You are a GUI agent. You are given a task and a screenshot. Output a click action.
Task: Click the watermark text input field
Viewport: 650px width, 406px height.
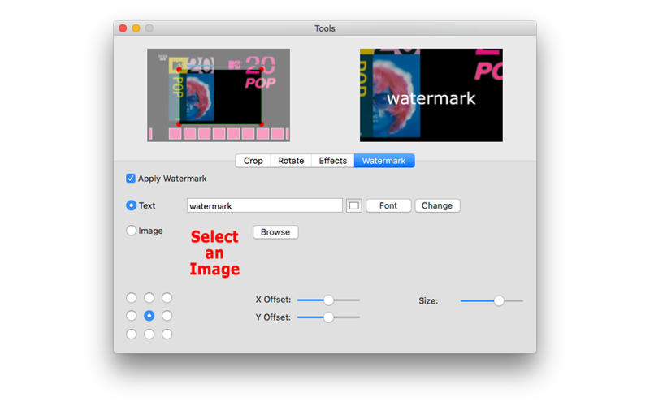pyautogui.click(x=264, y=206)
